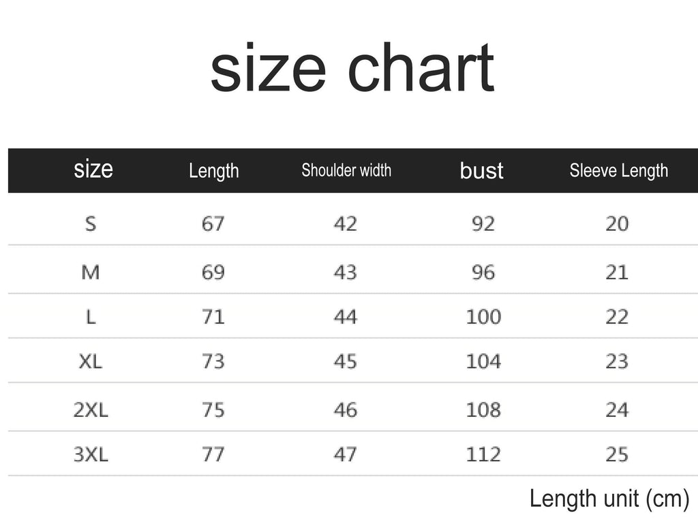Image resolution: width=698 pixels, height=528 pixels.
Task: Select the 'size' column header
Action: point(93,169)
